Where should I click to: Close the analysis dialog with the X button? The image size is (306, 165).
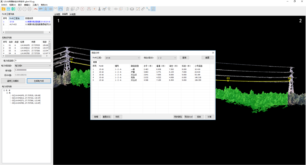(x=213, y=53)
